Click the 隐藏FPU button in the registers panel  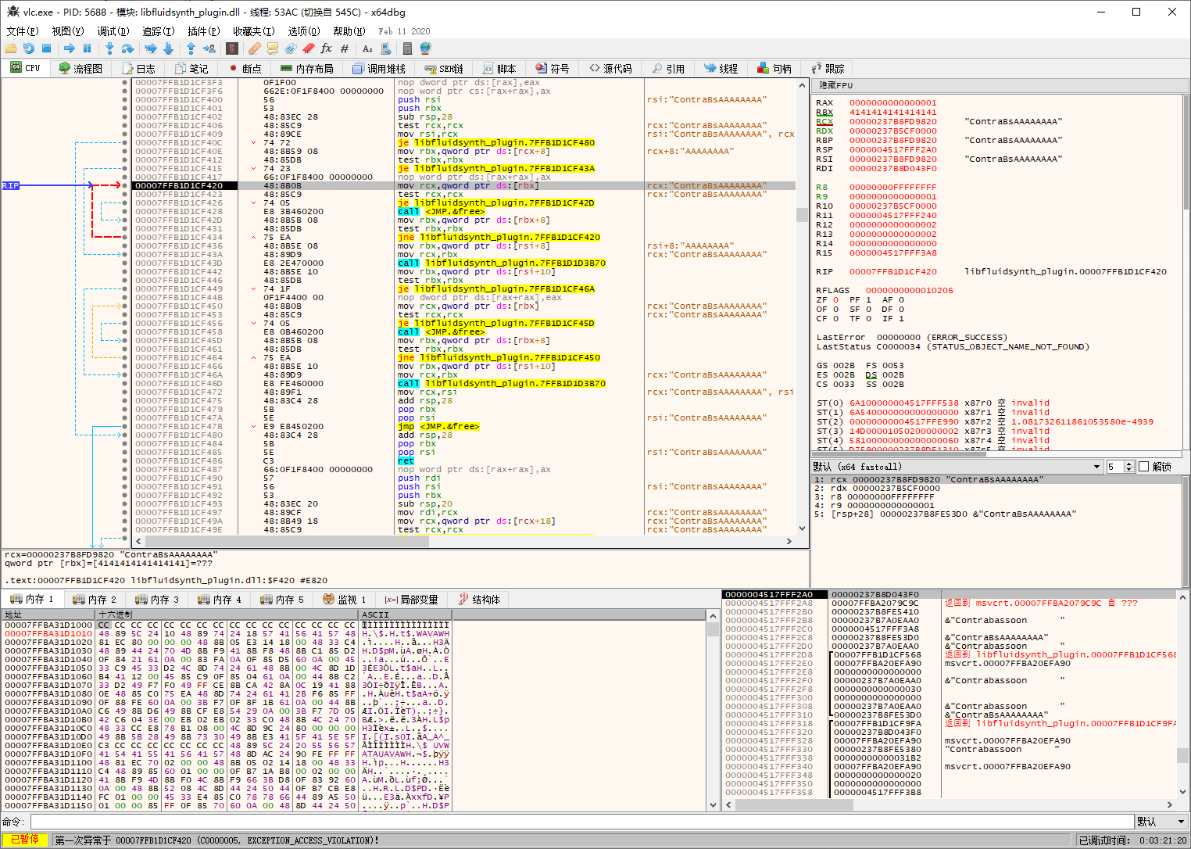coord(838,85)
